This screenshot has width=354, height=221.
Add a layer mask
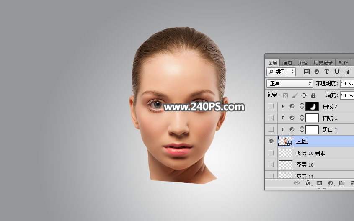coord(319,183)
